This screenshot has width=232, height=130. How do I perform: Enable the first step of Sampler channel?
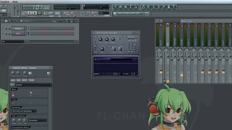(x=31, y=29)
